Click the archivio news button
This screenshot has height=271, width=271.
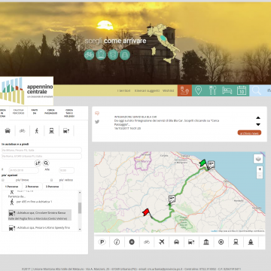click(x=249, y=132)
